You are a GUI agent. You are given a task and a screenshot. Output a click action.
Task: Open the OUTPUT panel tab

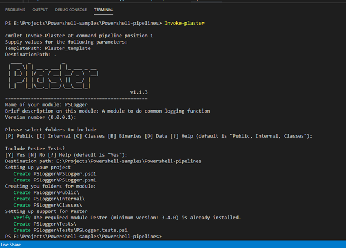(x=40, y=10)
